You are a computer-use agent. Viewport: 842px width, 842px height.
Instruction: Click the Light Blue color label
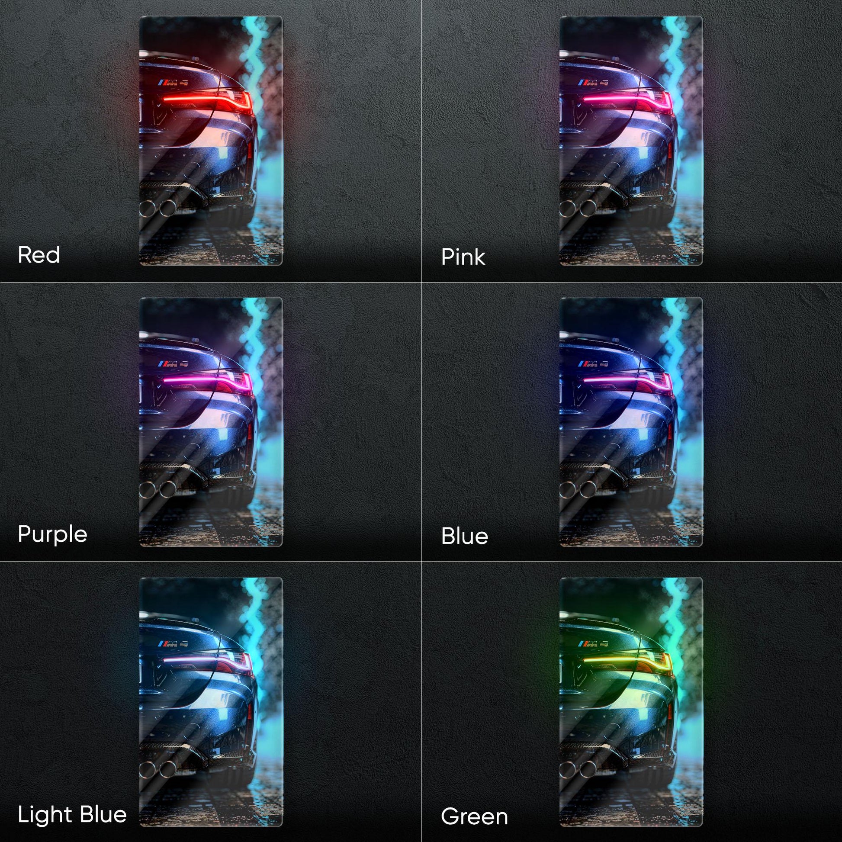coord(72,815)
